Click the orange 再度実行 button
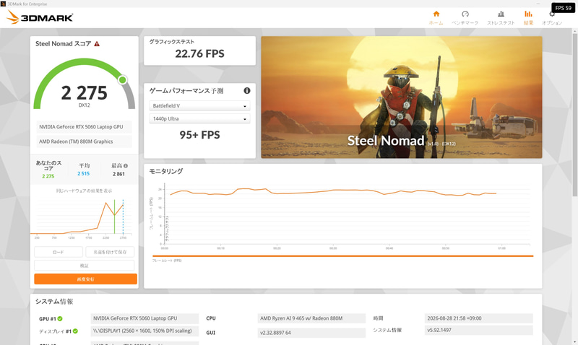Image resolution: width=578 pixels, height=345 pixels. (85, 279)
